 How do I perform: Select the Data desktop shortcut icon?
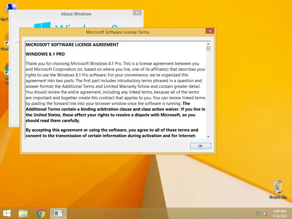click(x=5, y=42)
